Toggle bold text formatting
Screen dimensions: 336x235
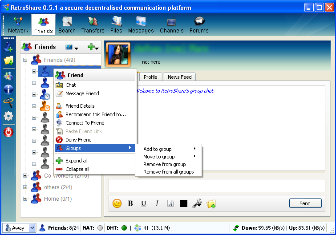click(130, 203)
